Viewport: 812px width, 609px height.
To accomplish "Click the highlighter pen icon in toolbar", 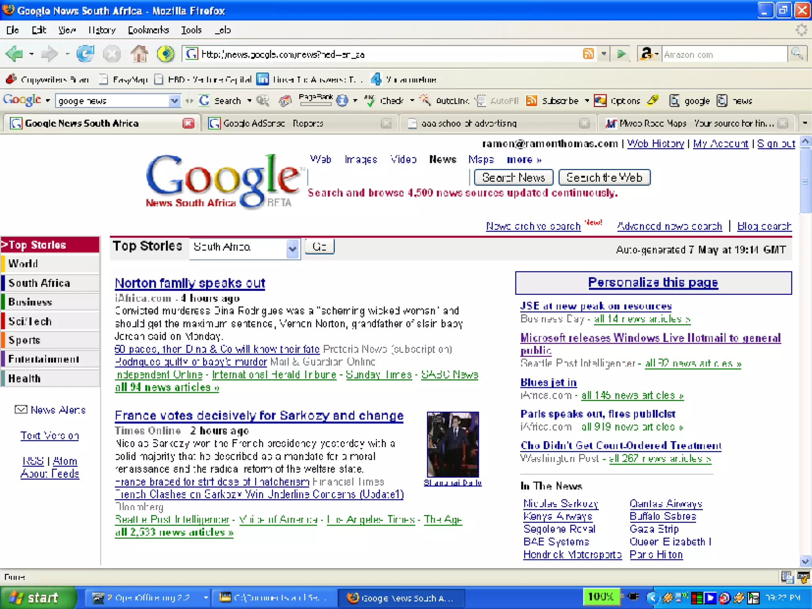I will pyautogui.click(x=653, y=100).
